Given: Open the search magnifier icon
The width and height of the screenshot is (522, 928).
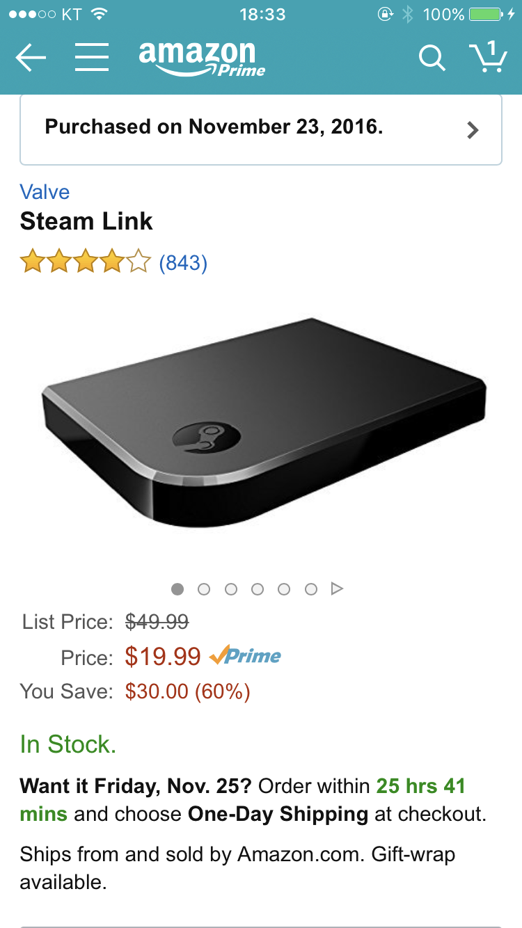Looking at the screenshot, I should click(432, 58).
